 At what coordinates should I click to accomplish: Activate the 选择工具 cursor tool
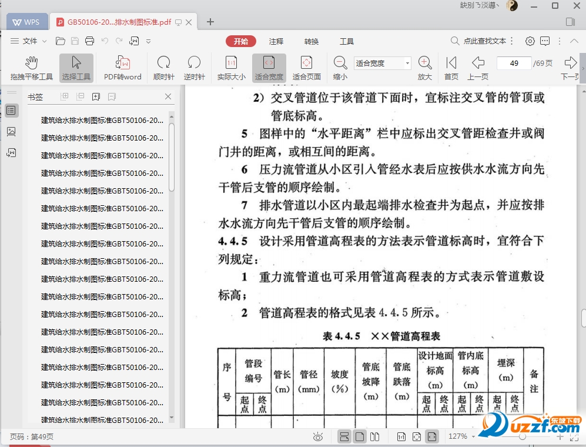(x=76, y=68)
